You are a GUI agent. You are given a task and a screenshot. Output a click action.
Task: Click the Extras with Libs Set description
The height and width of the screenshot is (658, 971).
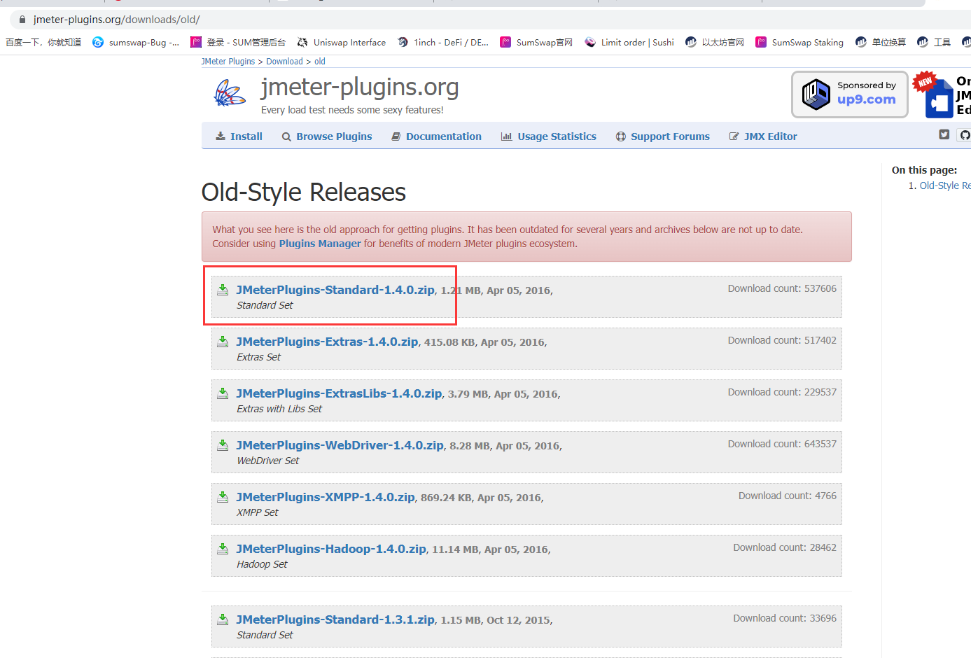pos(279,409)
